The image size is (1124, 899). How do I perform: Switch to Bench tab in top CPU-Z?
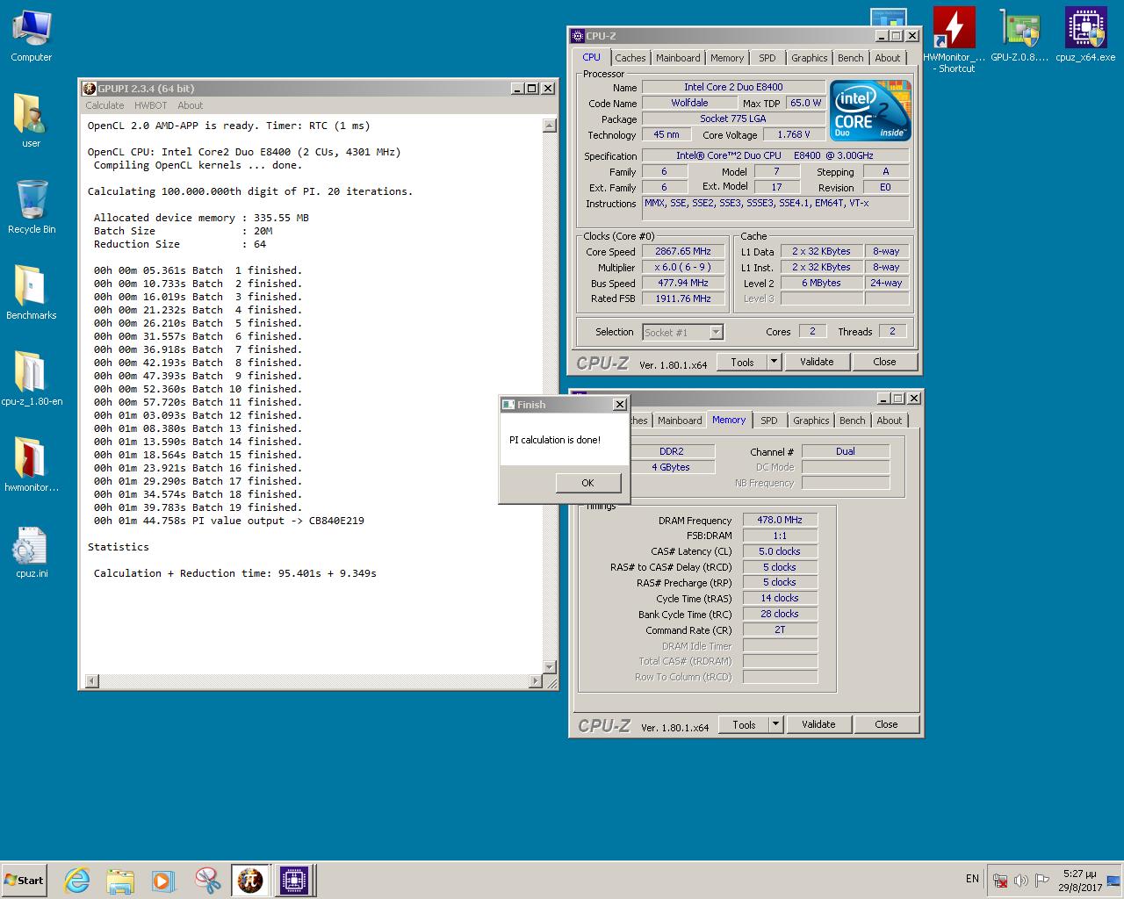click(850, 58)
